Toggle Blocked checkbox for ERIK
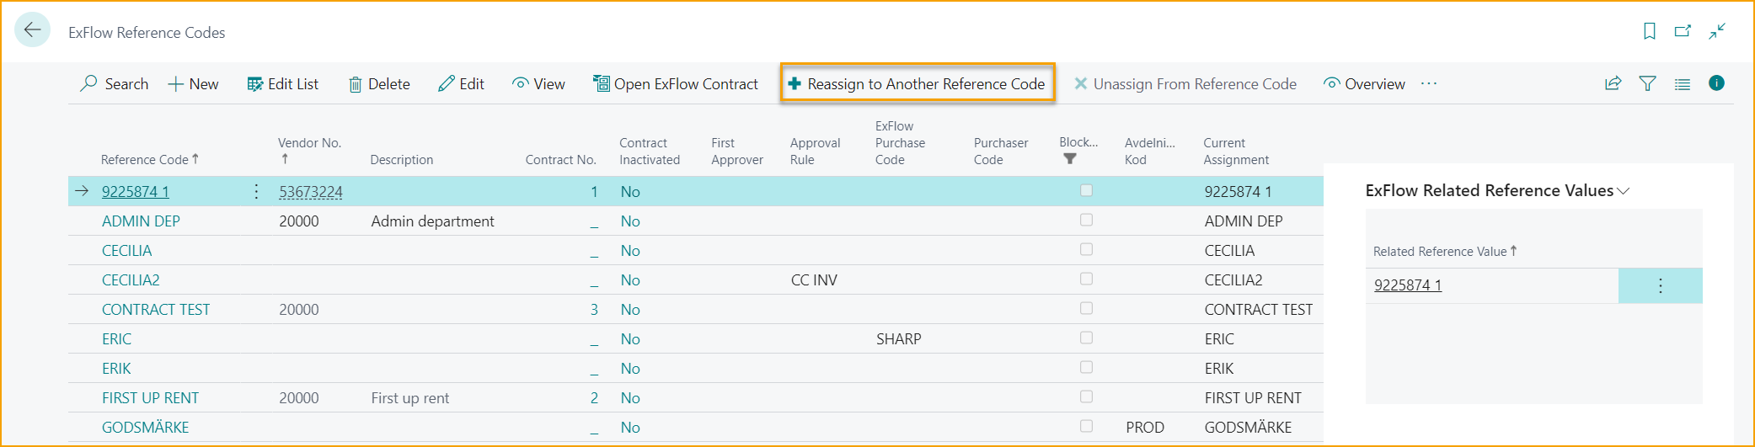Screen dimensions: 1755x447 (1086, 367)
